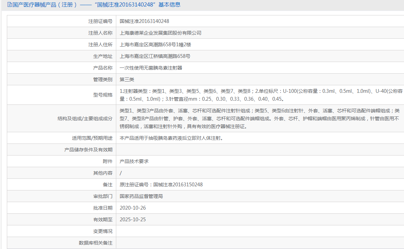Click the 结构及组成/主要组成成分 label
Viewport: 404px width, 249px height.
pyautogui.click(x=85, y=119)
